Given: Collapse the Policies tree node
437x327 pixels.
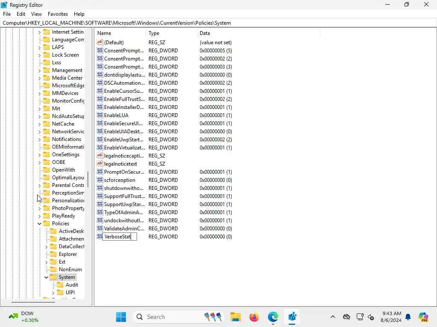Looking at the screenshot, I should [x=39, y=223].
